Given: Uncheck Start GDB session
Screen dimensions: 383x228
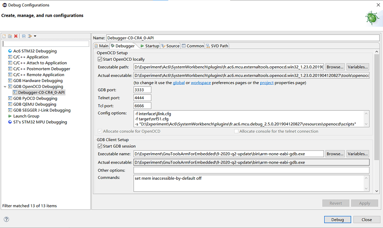Looking at the screenshot, I should coord(99,146).
